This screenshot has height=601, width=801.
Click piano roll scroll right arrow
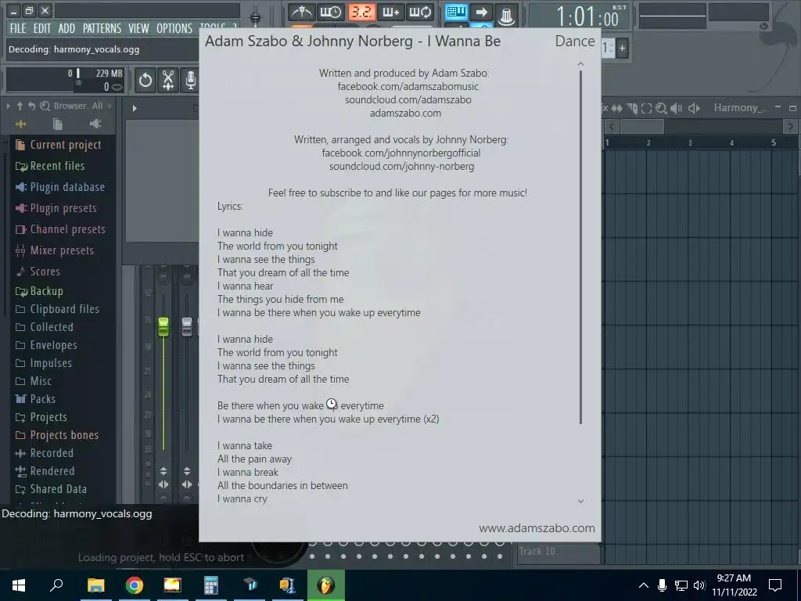click(x=790, y=126)
